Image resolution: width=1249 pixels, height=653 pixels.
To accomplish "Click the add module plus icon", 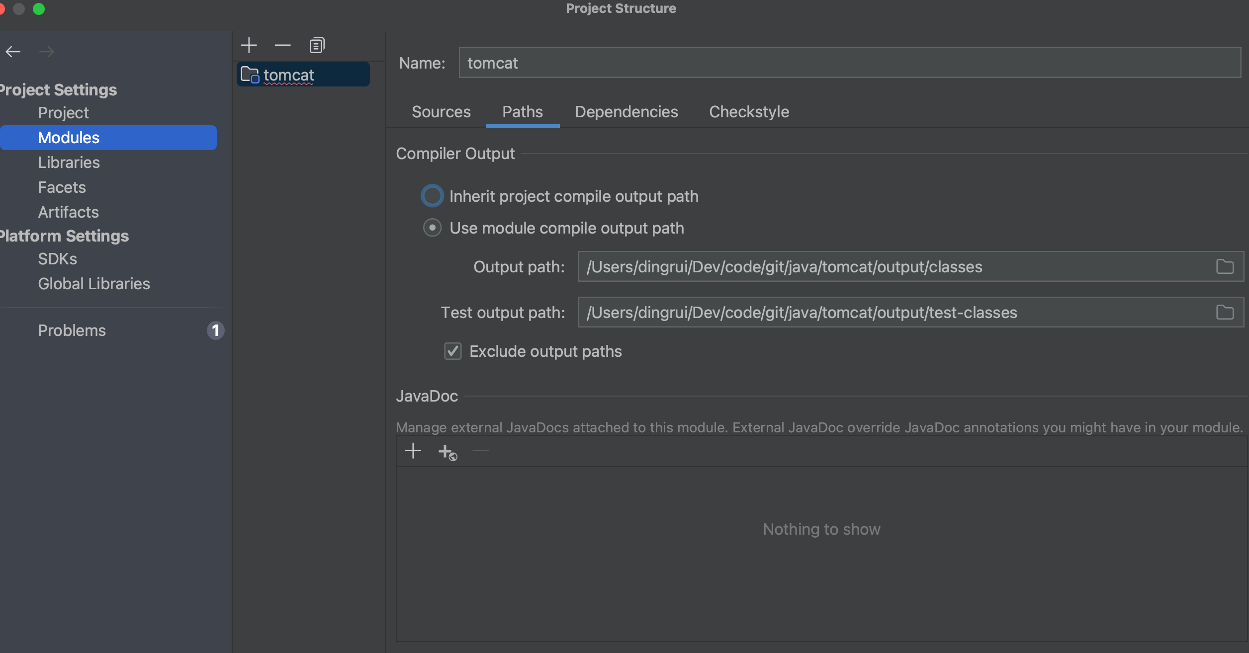I will point(249,46).
